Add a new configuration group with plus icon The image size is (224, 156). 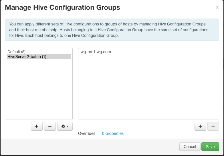[x=37, y=126]
